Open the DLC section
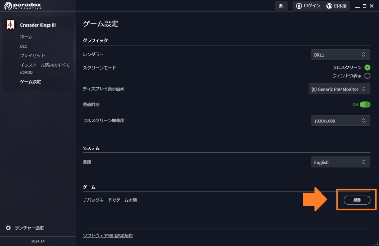This screenshot has height=246, width=379. pos(23,46)
